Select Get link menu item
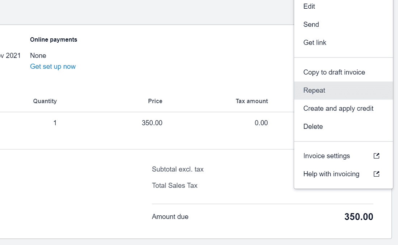This screenshot has width=398, height=245. (343, 42)
